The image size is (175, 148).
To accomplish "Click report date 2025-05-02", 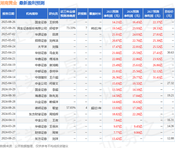I will [8, 40].
